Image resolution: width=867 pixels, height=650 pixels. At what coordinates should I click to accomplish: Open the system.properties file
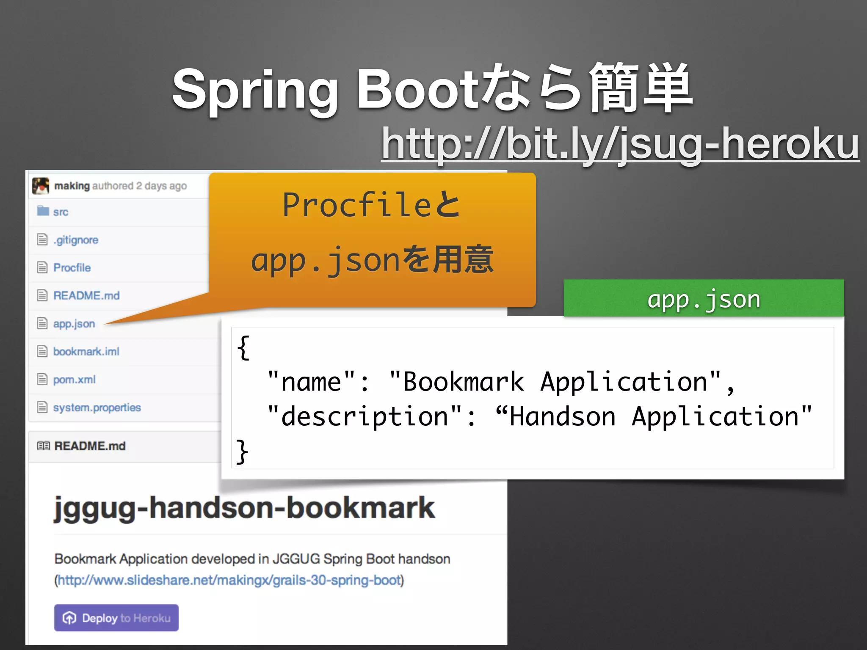[x=97, y=408]
